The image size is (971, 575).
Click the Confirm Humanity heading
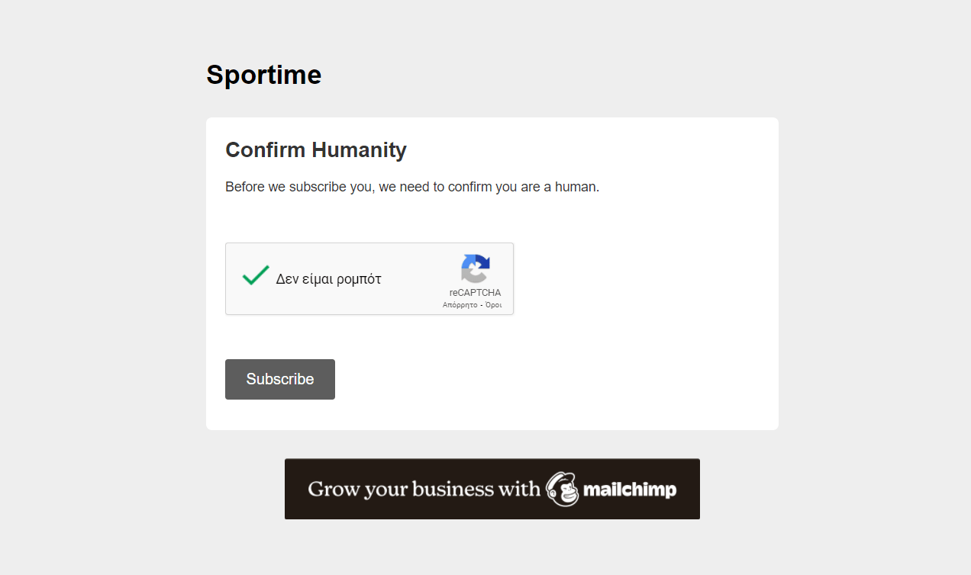[315, 149]
